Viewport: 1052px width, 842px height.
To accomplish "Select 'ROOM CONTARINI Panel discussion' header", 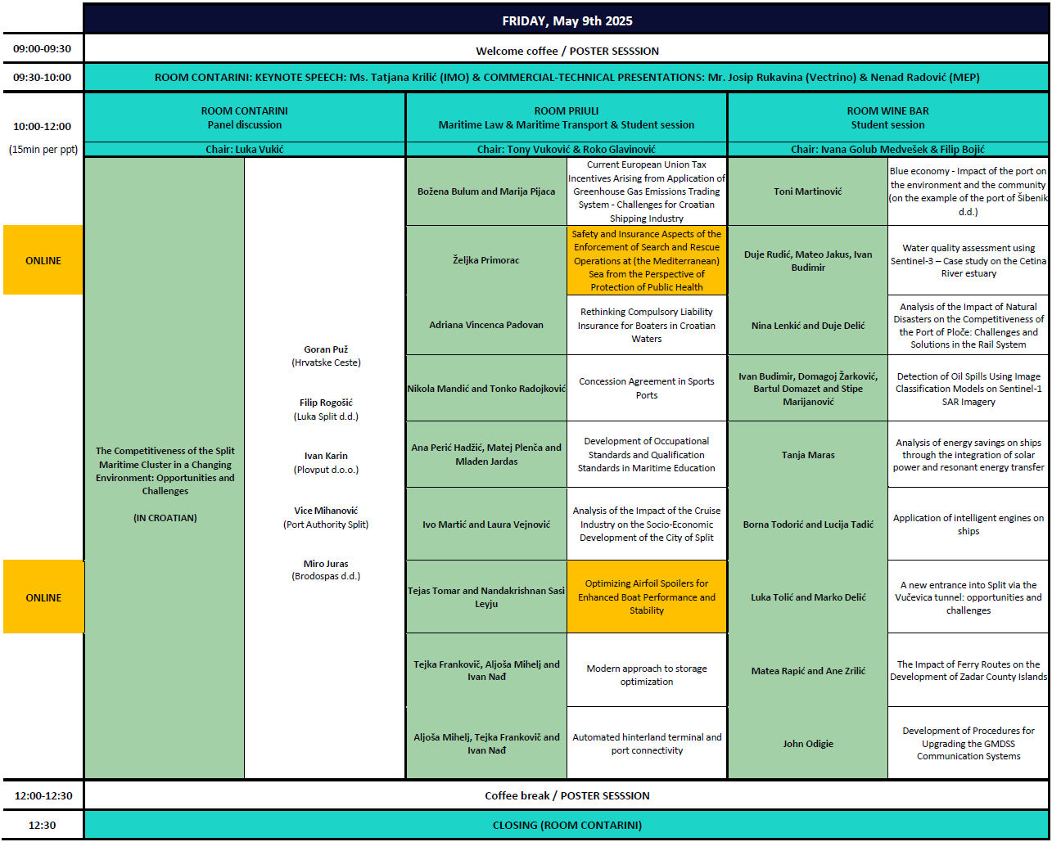I will coord(244,118).
